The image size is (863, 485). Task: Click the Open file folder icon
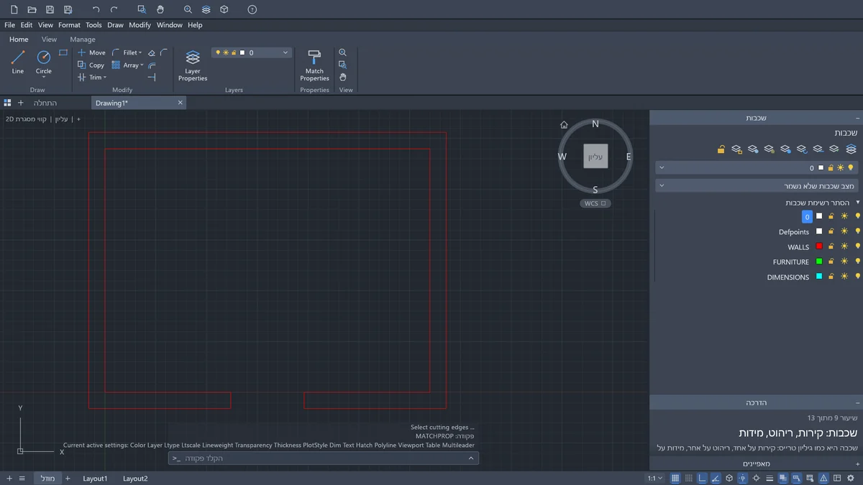click(32, 9)
